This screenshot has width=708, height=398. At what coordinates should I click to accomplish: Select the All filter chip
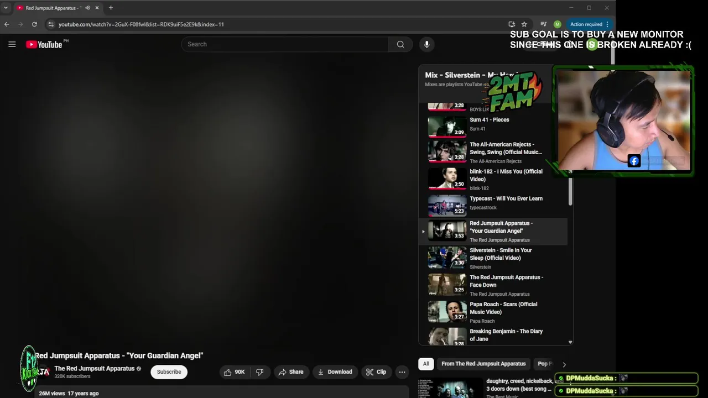[x=426, y=364]
